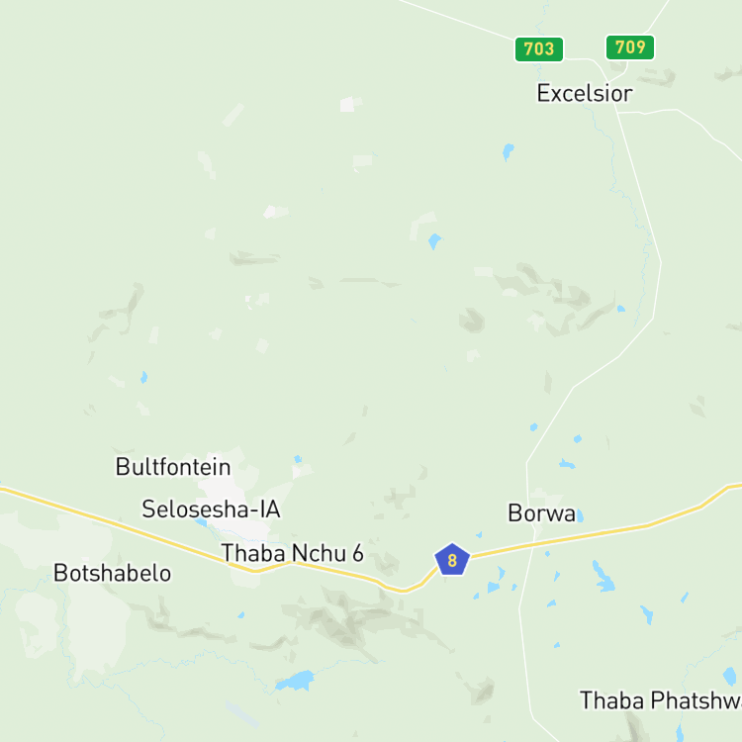The width and height of the screenshot is (742, 742).
Task: Select the Botshabelo place label
Action: (112, 573)
